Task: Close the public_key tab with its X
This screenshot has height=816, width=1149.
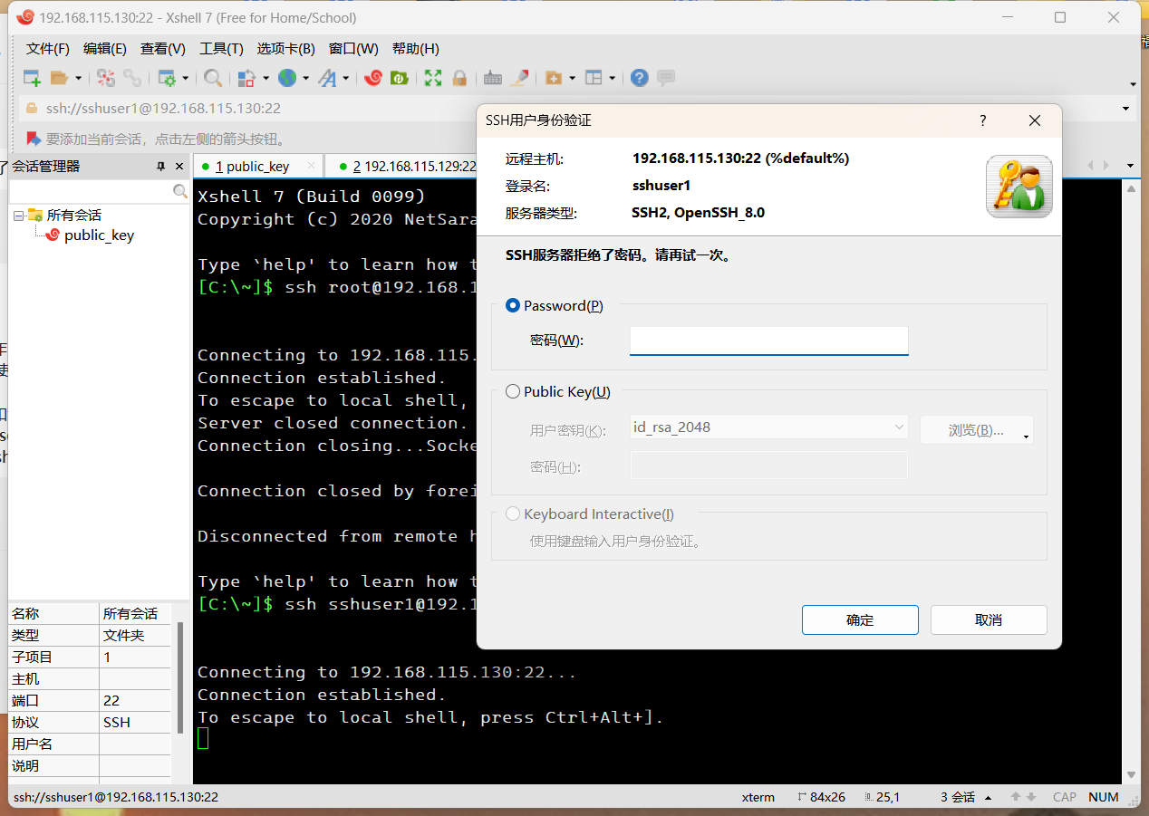Action: (x=311, y=166)
